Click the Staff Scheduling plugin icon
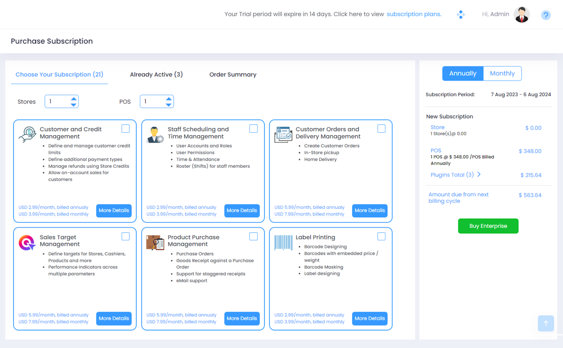This screenshot has width=563, height=348. point(155,135)
